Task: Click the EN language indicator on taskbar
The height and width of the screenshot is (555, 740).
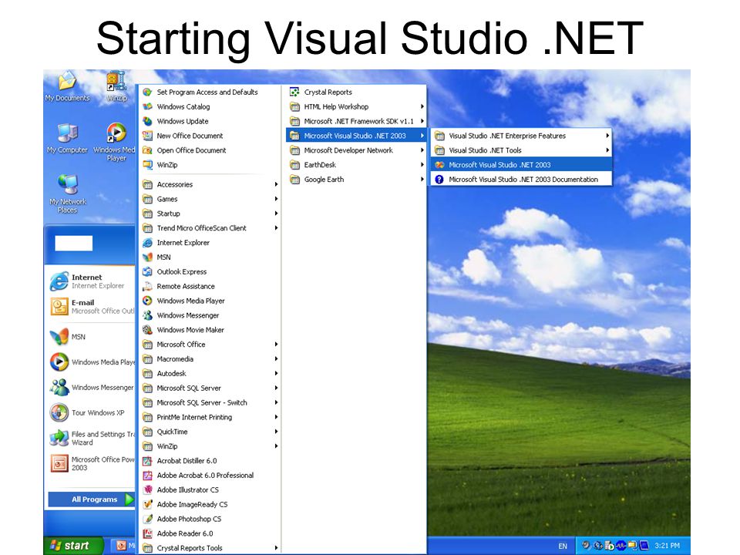Action: tap(563, 546)
